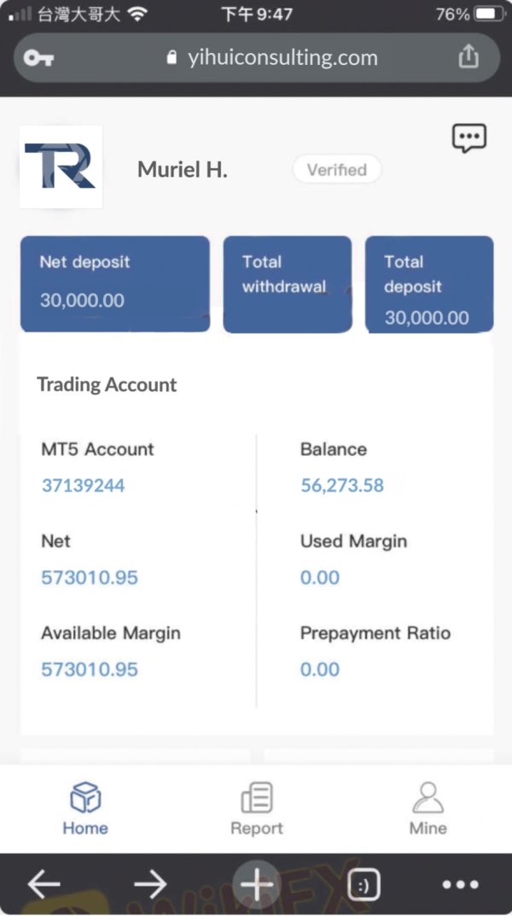Screen dimensions: 512x919
Task: Tap the TR logo thumbnail
Action: (x=61, y=167)
